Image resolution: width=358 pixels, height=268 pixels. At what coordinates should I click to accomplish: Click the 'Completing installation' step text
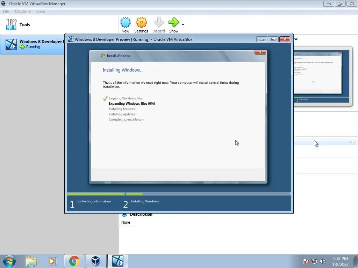pos(126,119)
